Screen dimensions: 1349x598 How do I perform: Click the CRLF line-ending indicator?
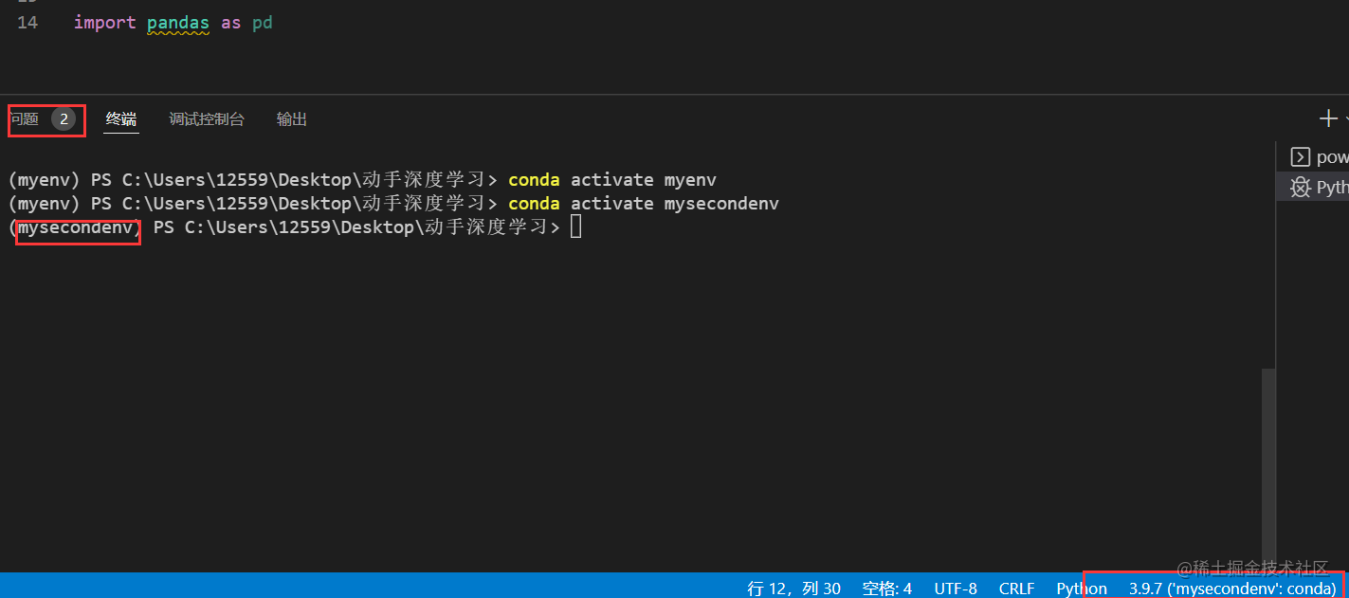click(1016, 588)
